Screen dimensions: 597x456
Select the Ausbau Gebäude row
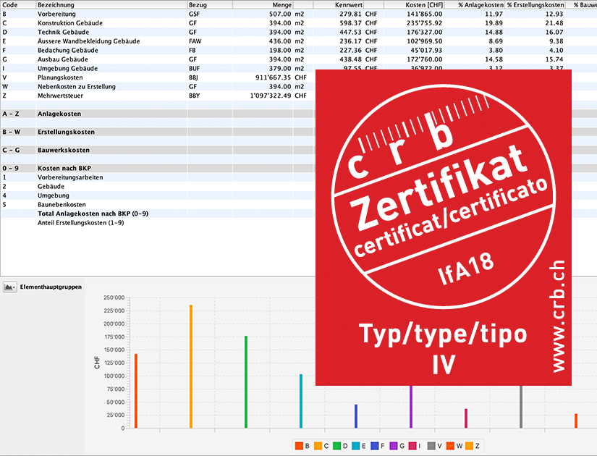point(298,59)
